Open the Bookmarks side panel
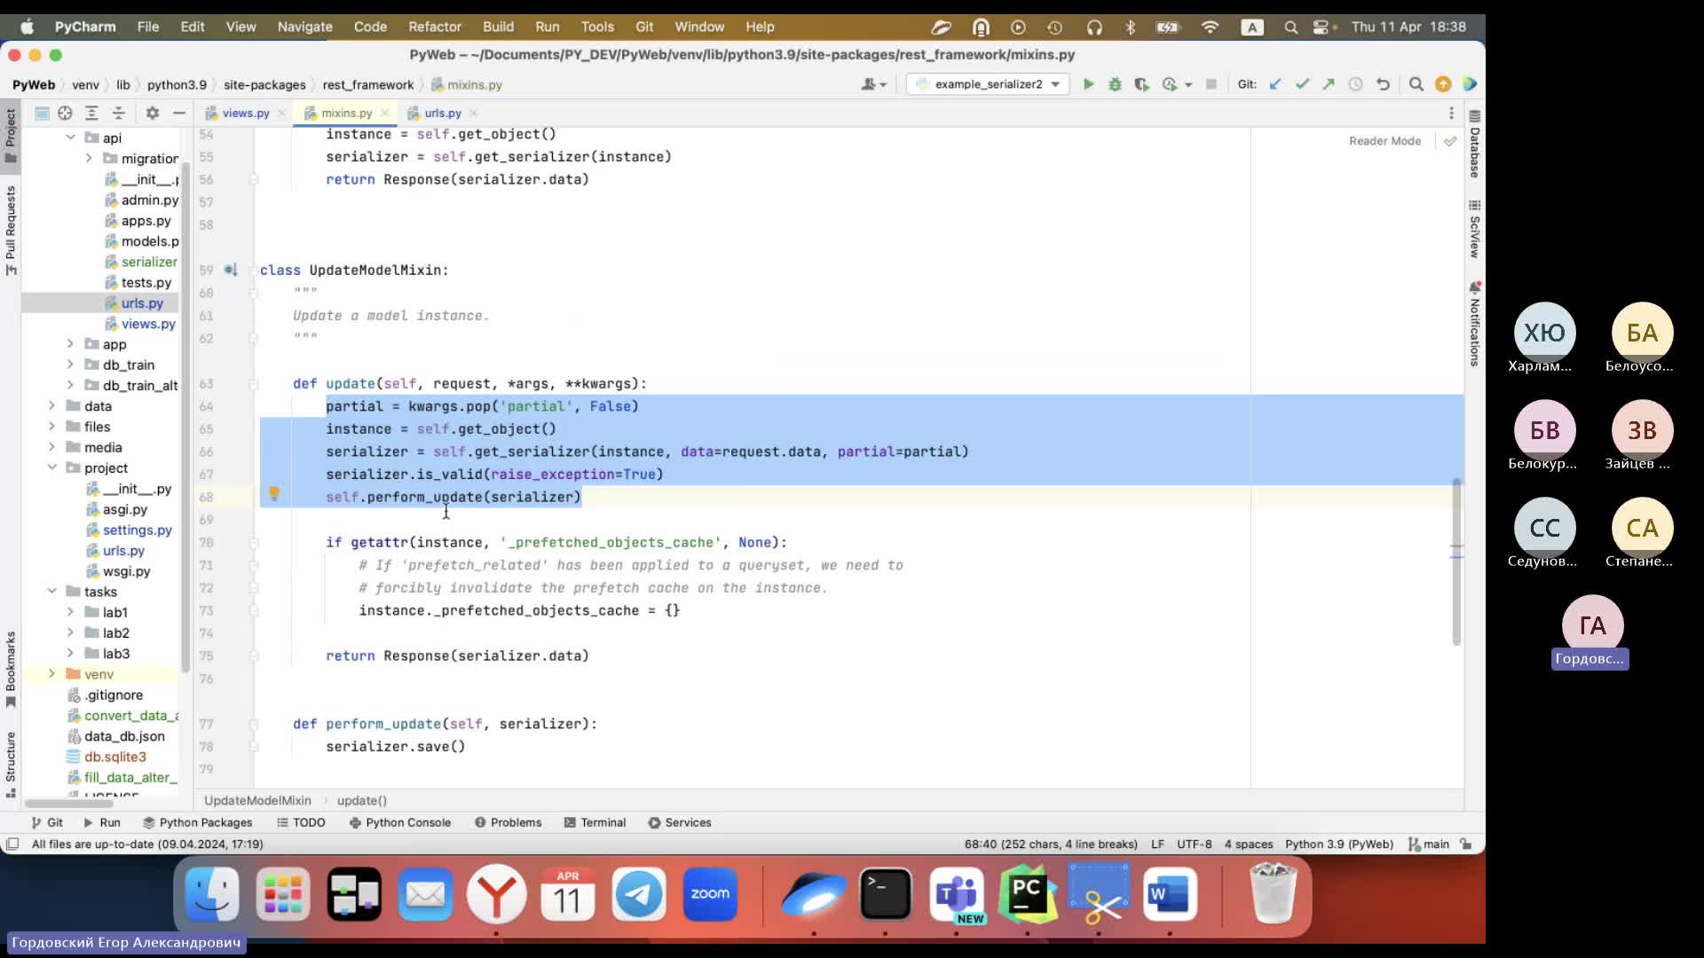The height and width of the screenshot is (958, 1704). [11, 670]
